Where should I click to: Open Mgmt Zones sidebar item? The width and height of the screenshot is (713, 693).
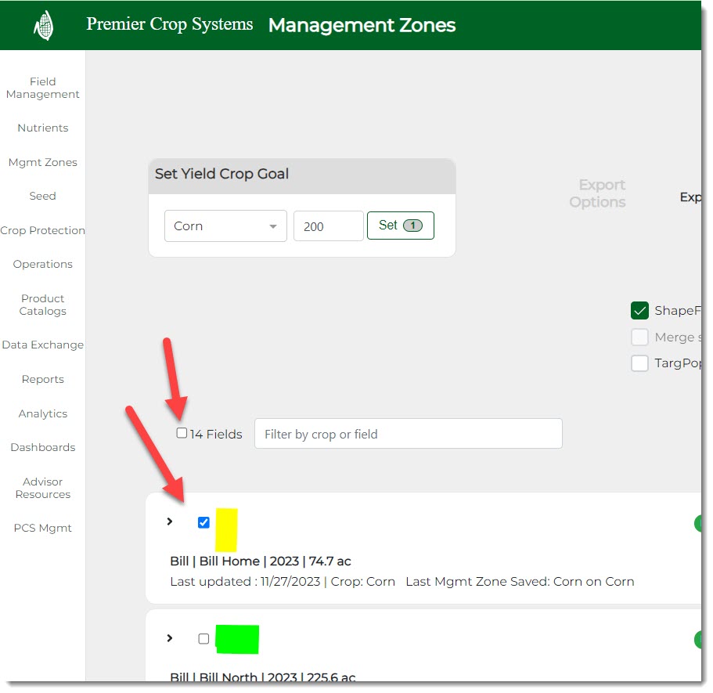tap(43, 162)
